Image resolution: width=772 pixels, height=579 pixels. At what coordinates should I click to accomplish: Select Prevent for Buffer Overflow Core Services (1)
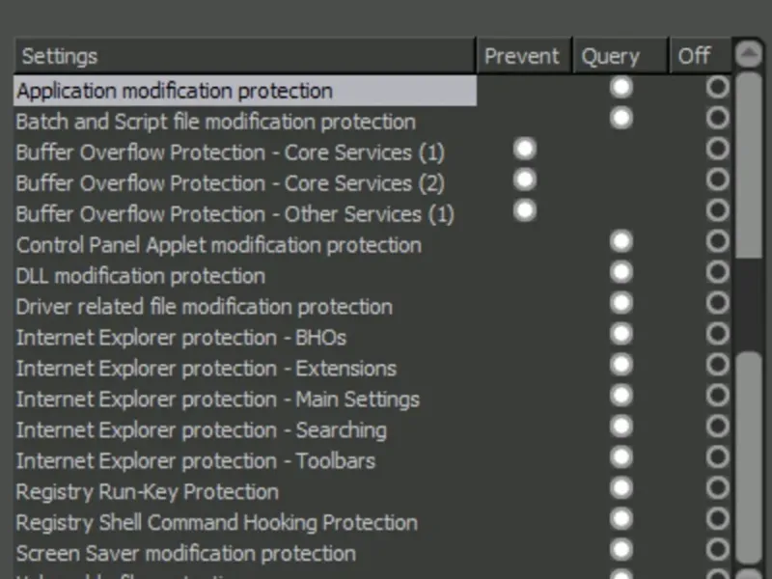click(x=525, y=150)
